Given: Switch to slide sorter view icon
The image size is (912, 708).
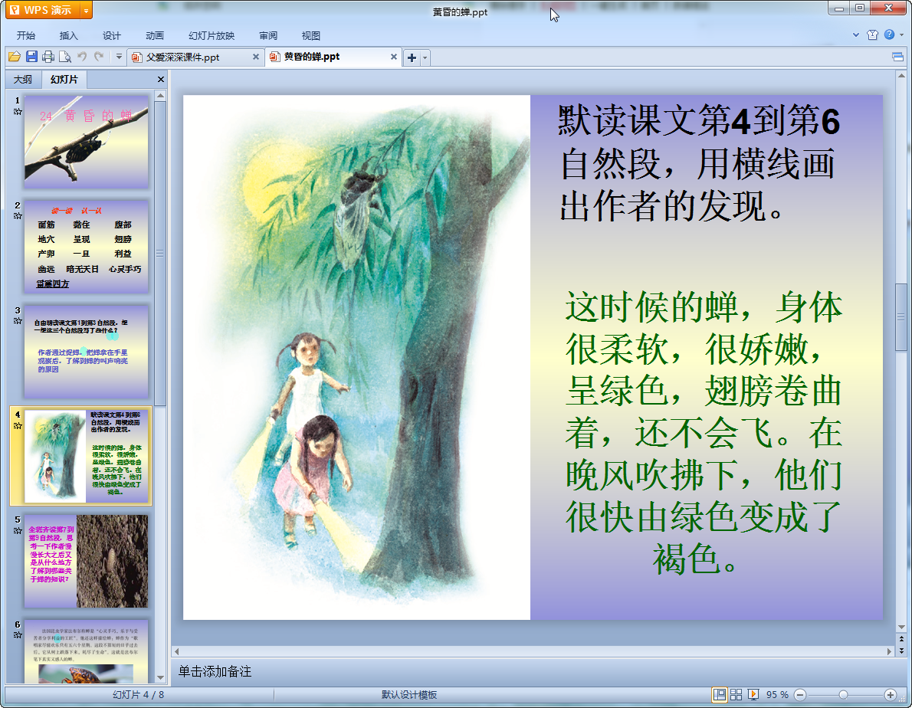Looking at the screenshot, I should pos(736,695).
